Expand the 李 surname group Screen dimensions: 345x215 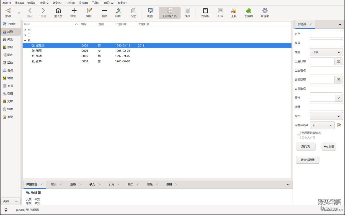pos(25,30)
